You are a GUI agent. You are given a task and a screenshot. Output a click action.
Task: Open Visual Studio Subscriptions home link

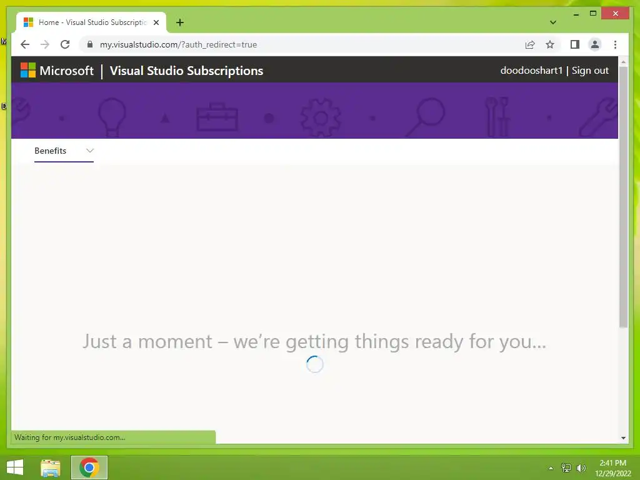[x=186, y=71]
